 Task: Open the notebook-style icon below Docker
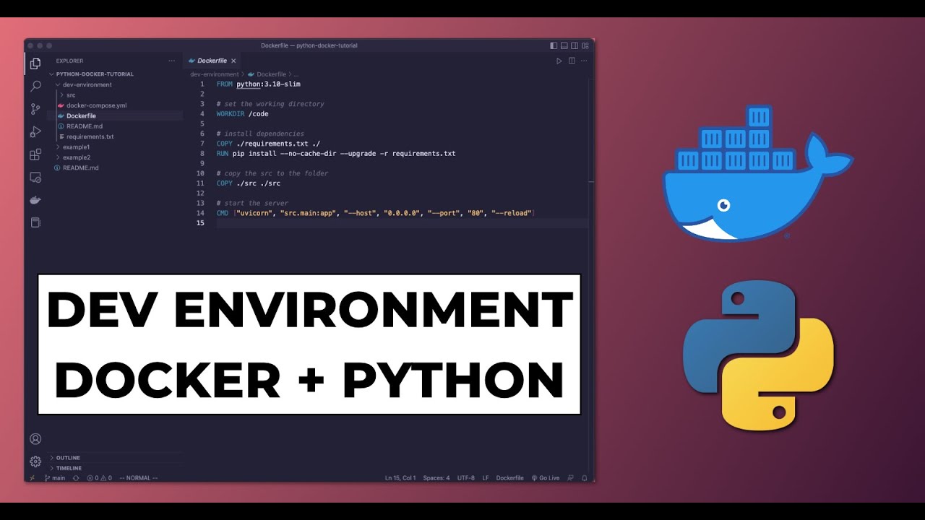coord(35,222)
